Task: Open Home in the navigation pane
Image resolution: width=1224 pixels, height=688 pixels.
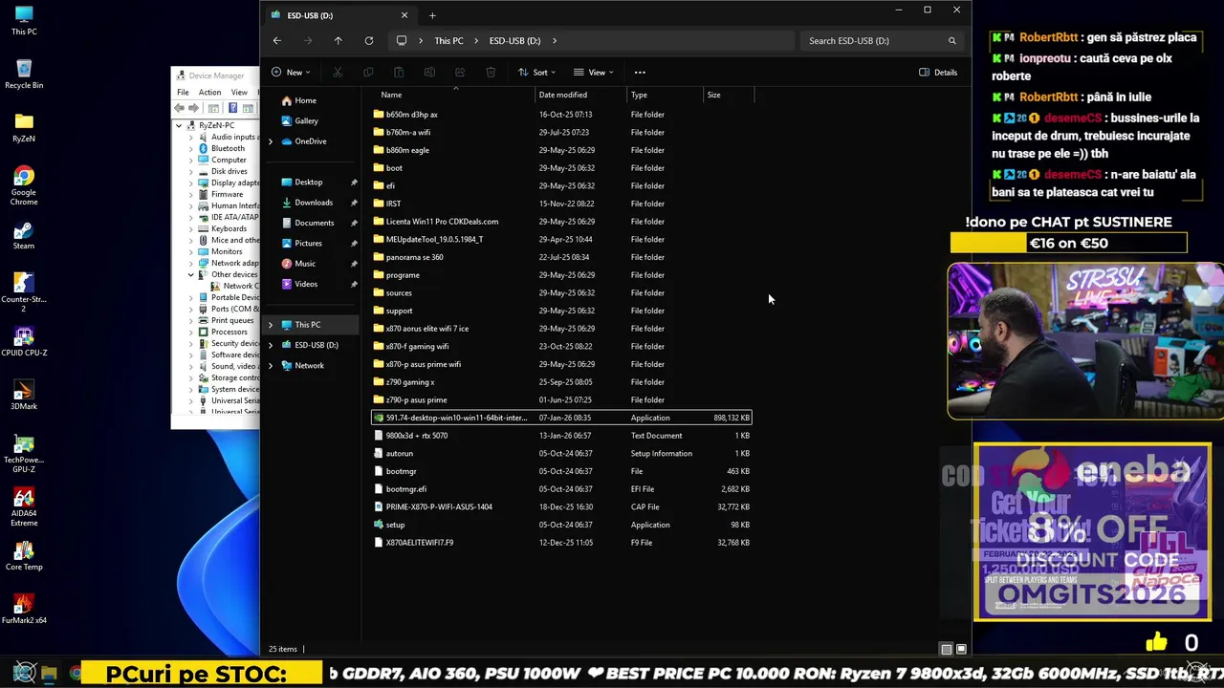Action: [305, 100]
